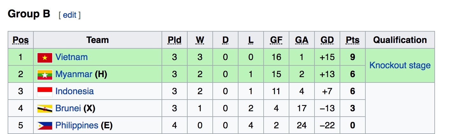
Task: Click the edit link beside Group B
Action: coord(69,15)
